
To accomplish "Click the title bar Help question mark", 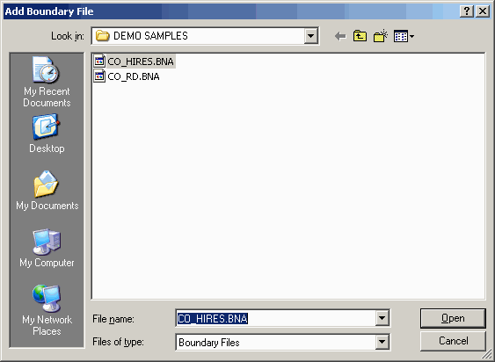I will tap(467, 11).
